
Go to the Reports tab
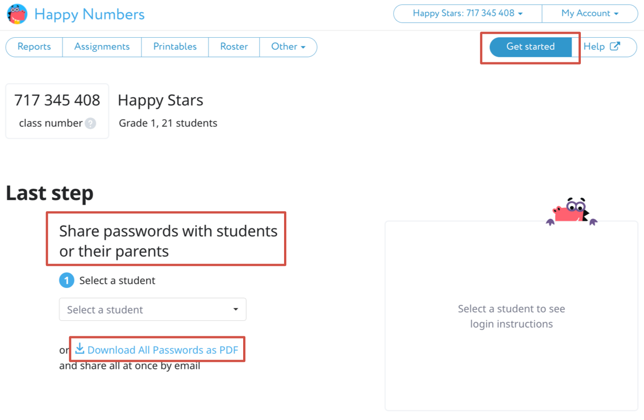click(x=34, y=47)
